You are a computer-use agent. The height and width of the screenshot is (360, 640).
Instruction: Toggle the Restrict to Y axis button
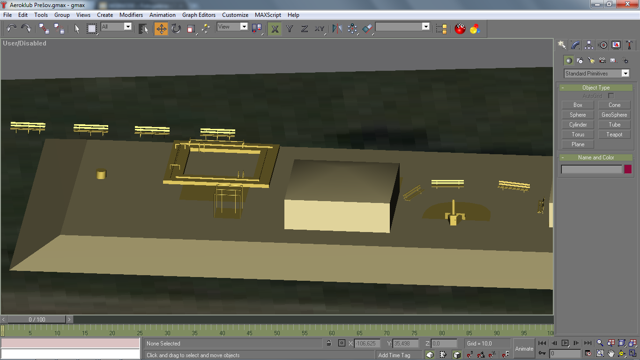pyautogui.click(x=290, y=29)
